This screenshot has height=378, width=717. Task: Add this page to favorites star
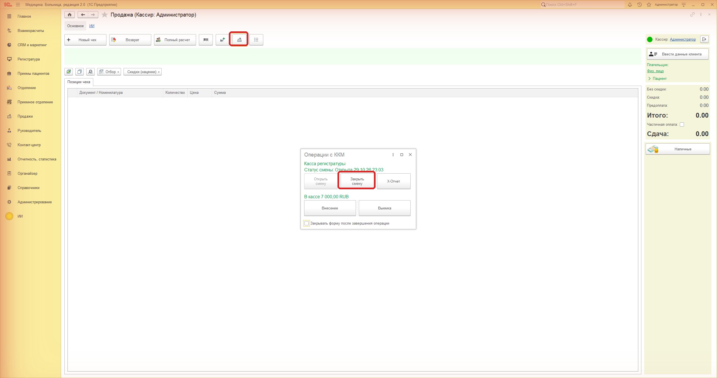coord(104,15)
